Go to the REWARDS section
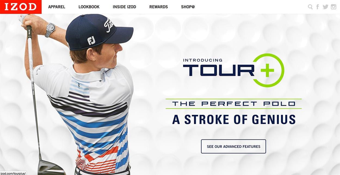 159,7
